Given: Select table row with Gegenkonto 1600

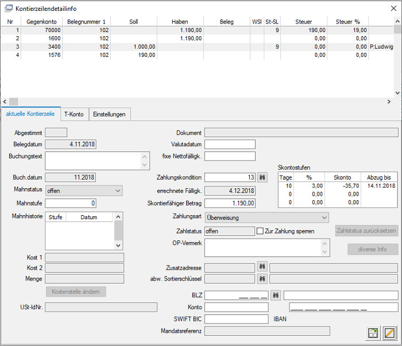Looking at the screenshot, I should (197, 38).
